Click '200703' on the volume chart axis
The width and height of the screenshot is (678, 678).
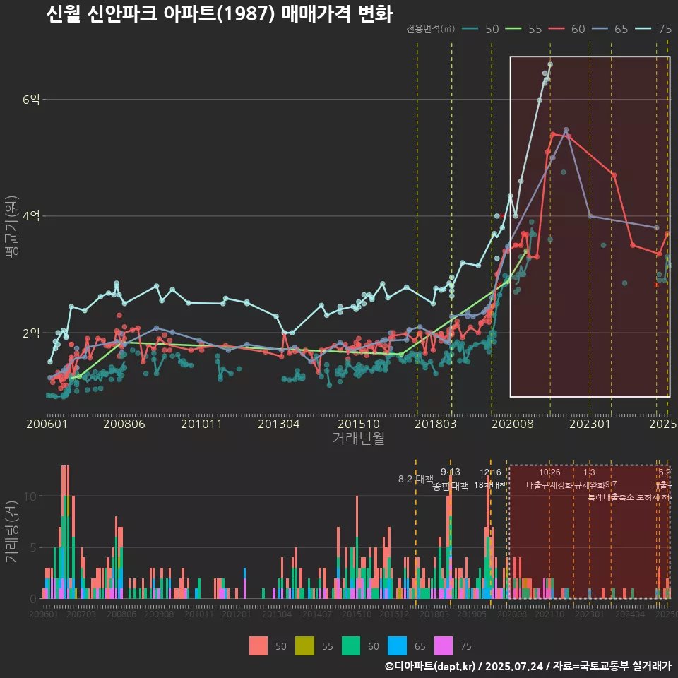(x=81, y=614)
